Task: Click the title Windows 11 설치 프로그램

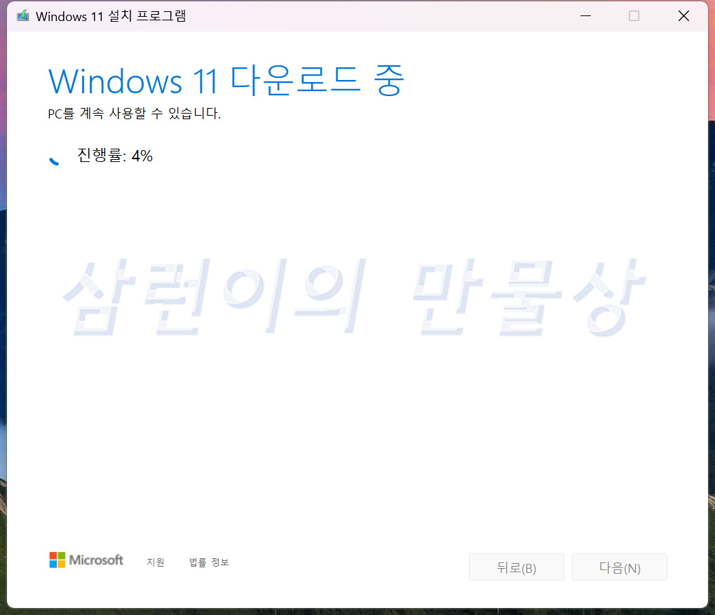Action: (111, 16)
